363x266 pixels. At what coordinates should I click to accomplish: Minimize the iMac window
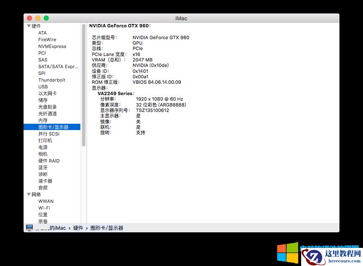point(38,18)
